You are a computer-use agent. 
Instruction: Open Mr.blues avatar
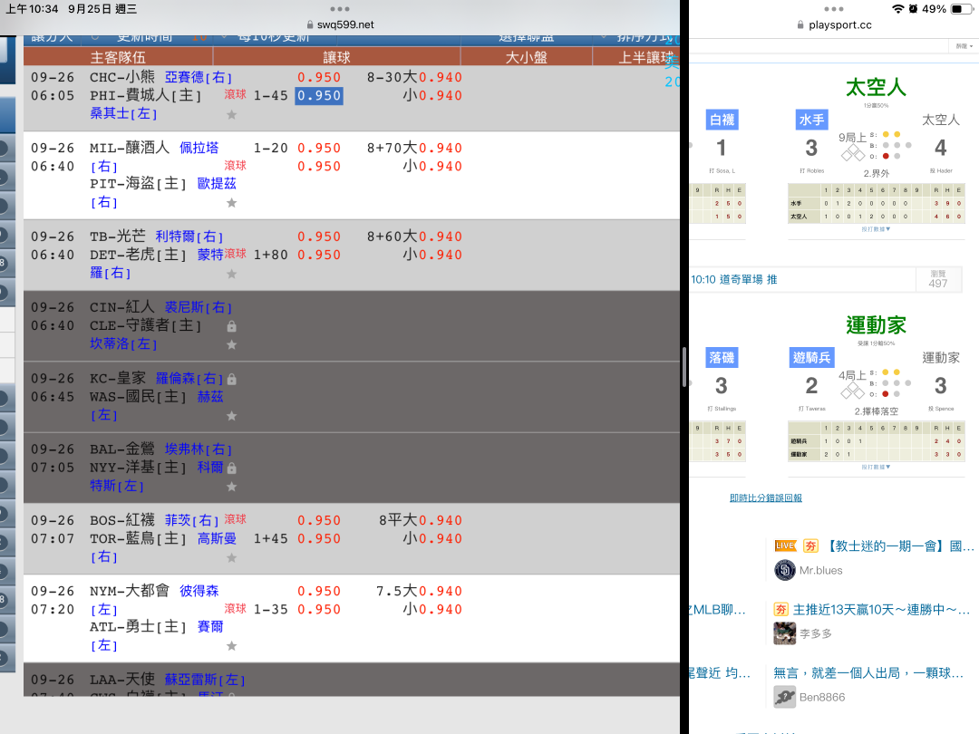point(785,570)
